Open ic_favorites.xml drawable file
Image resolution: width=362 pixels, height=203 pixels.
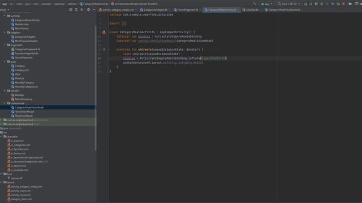click(18, 149)
